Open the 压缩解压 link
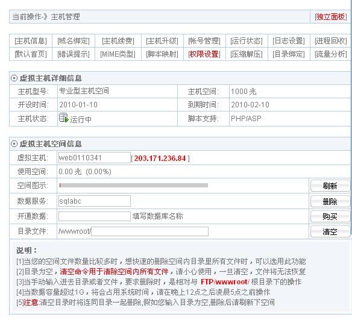The image size is (352, 320). click(247, 54)
